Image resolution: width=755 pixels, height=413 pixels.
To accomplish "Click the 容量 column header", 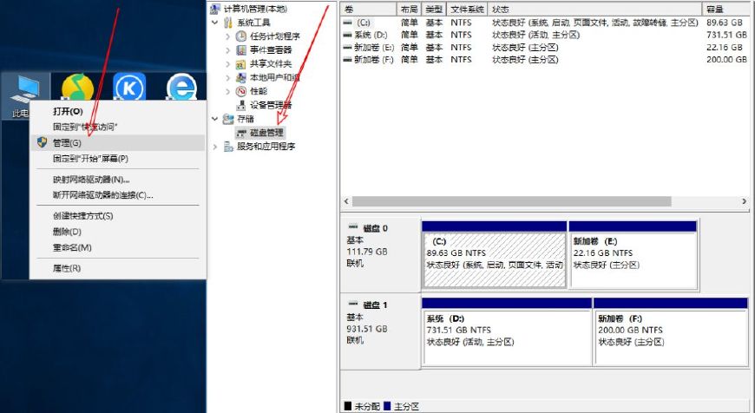I will tap(726, 10).
